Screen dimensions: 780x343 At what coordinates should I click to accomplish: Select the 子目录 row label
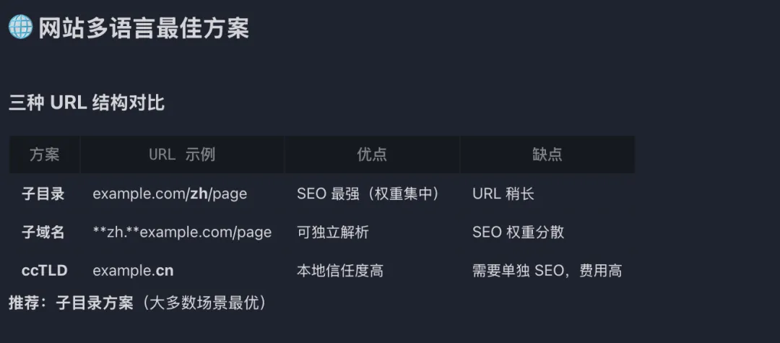tap(43, 194)
